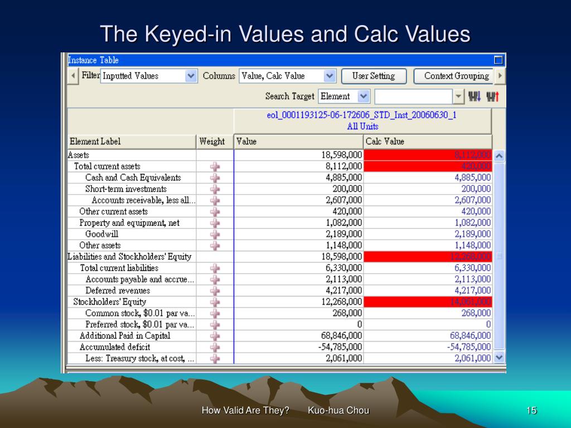This screenshot has height=428, width=571.
Task: Click plus weight icon for Total current liabilities
Action: tap(215, 268)
